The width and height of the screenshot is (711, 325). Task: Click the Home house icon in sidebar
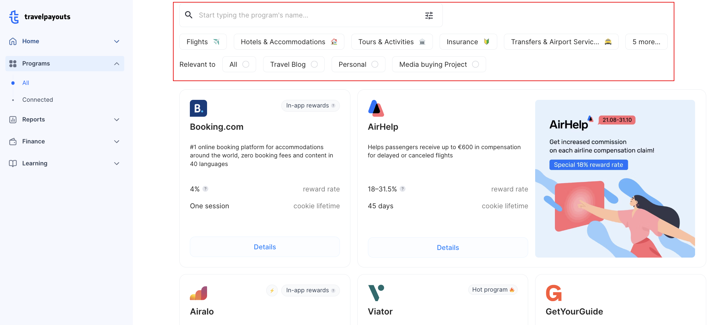tap(13, 41)
